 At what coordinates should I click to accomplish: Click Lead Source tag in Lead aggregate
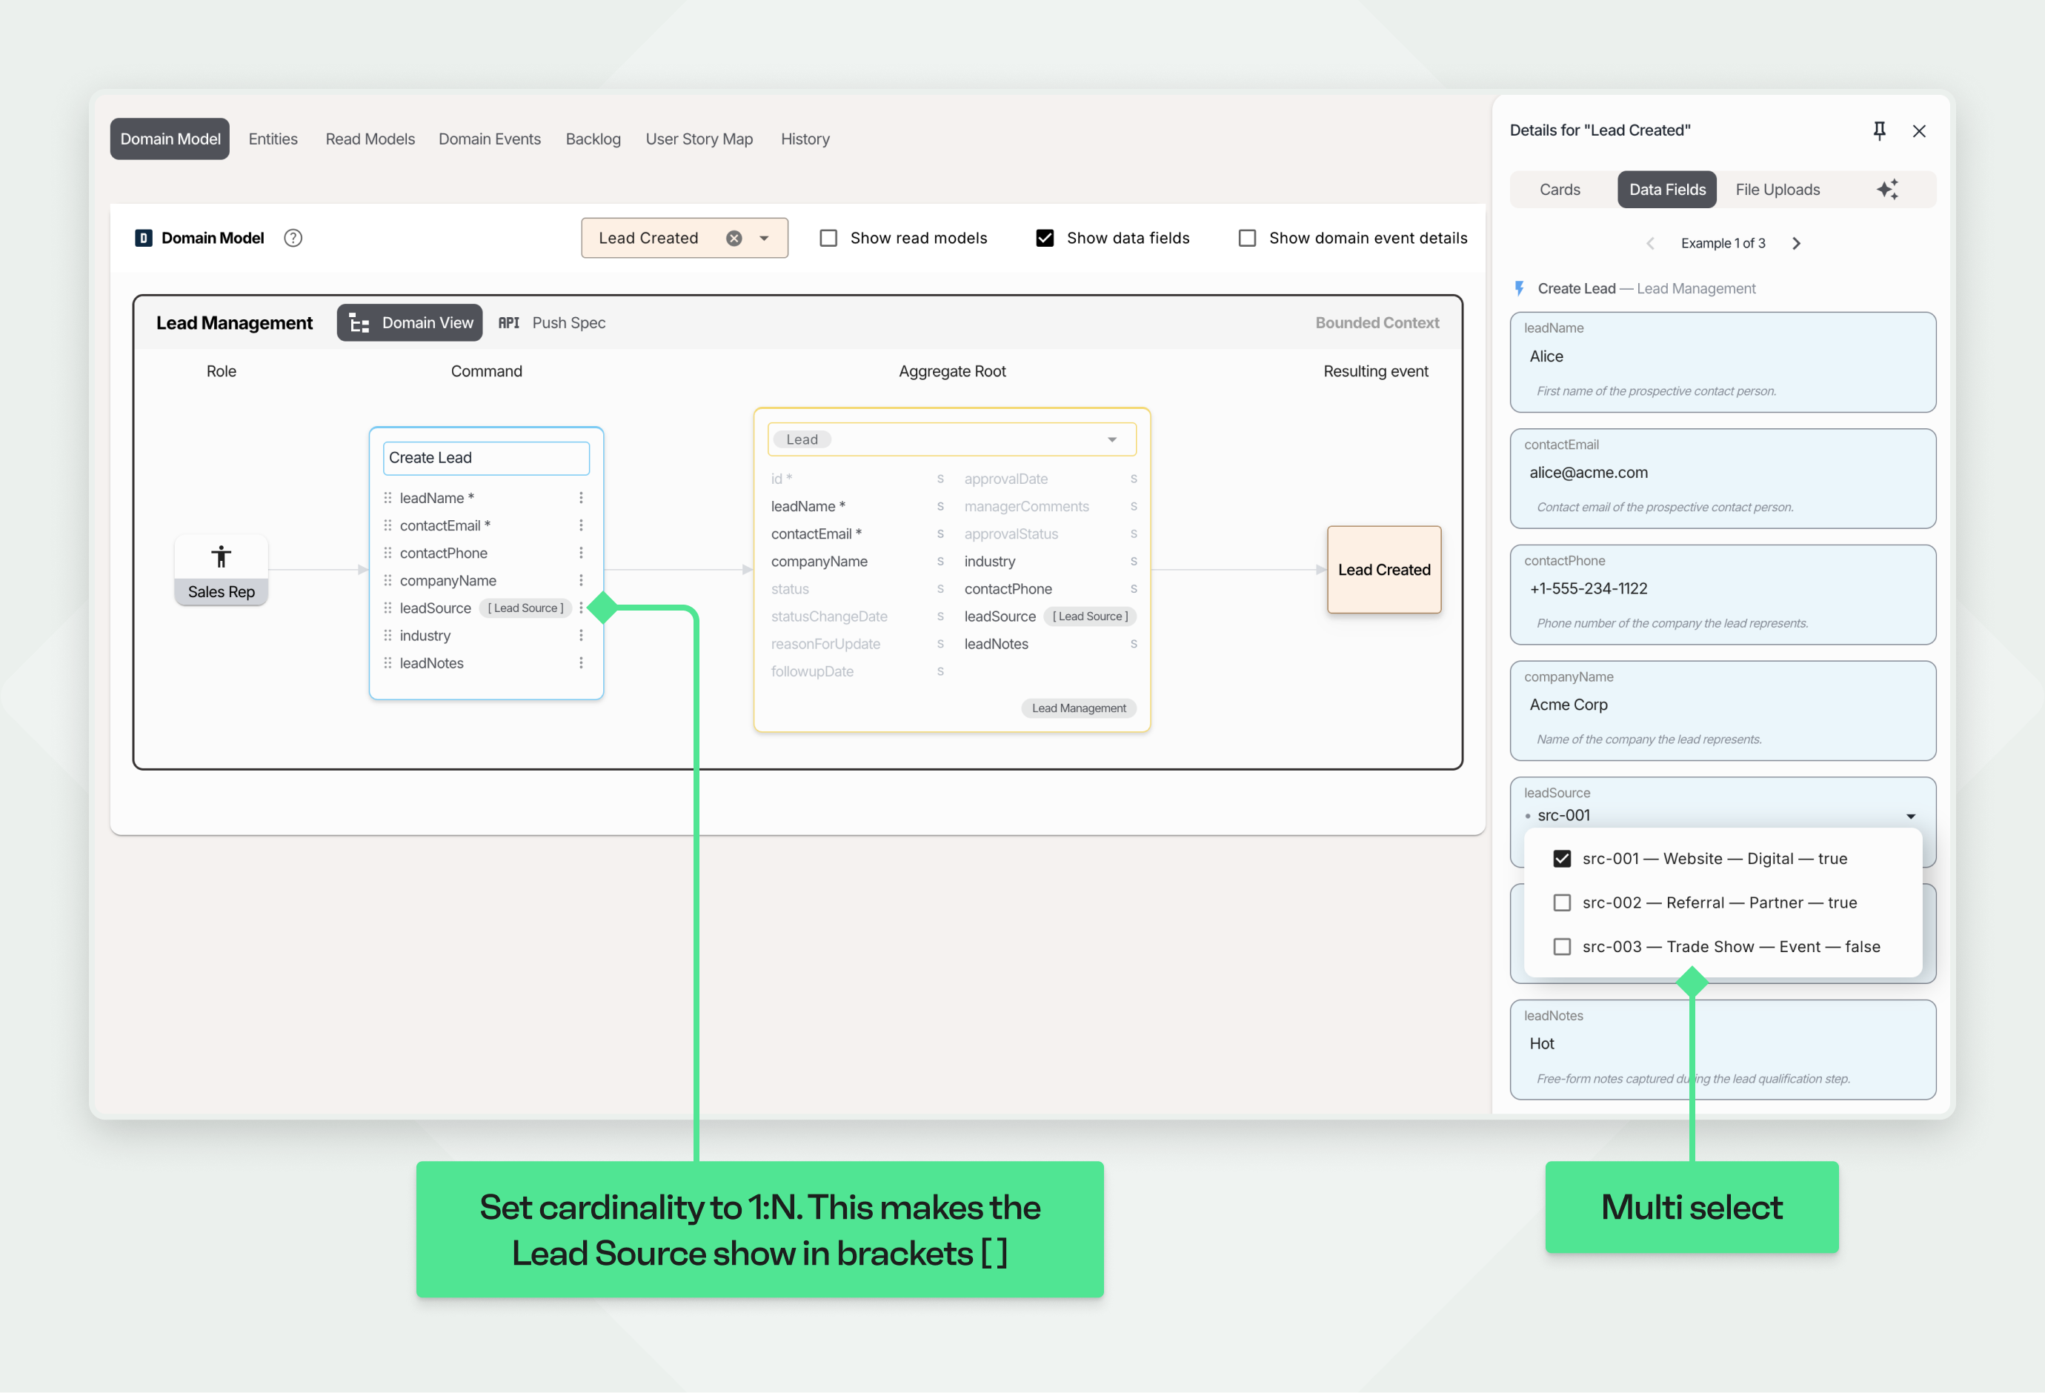(x=1090, y=616)
